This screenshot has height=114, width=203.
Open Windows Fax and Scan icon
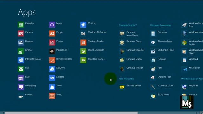tap(184, 25)
